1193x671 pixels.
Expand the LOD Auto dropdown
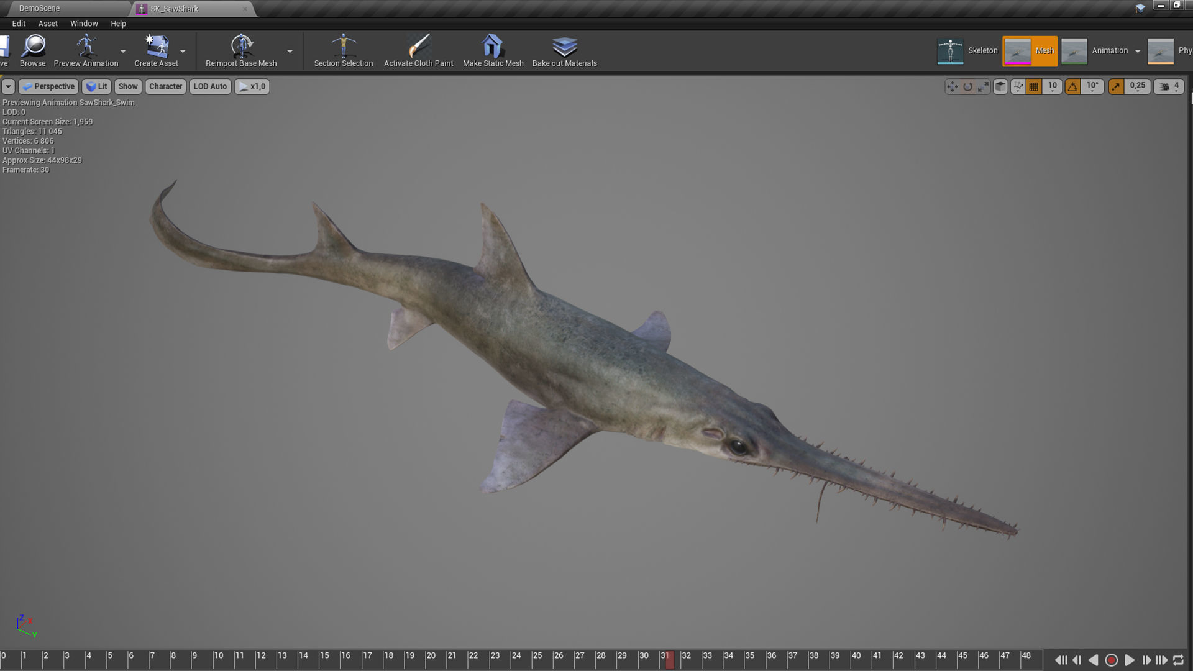210,86
